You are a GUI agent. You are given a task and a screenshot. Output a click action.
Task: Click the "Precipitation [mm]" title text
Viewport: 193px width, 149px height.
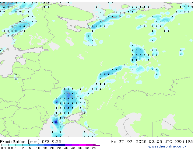[19, 142]
